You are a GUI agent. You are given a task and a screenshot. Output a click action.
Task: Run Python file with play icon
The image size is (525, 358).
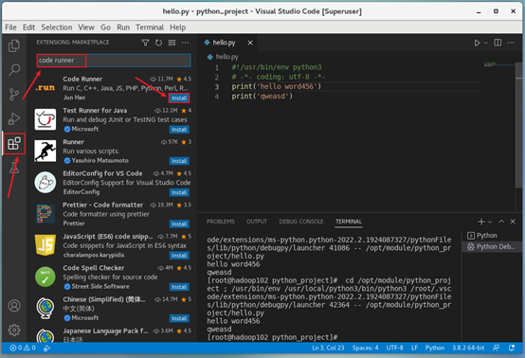point(477,43)
